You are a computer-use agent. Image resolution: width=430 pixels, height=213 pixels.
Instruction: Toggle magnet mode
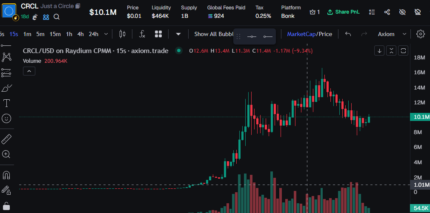6,175
